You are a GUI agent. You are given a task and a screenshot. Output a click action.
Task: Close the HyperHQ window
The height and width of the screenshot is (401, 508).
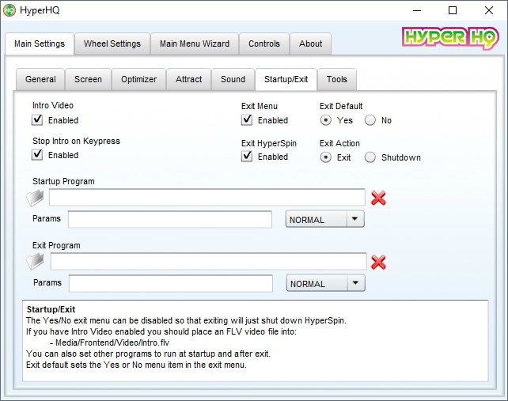coord(488,10)
